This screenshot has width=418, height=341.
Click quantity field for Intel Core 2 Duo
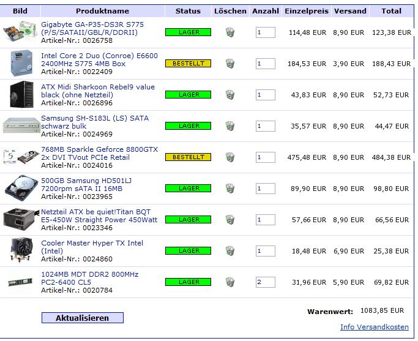(265, 64)
